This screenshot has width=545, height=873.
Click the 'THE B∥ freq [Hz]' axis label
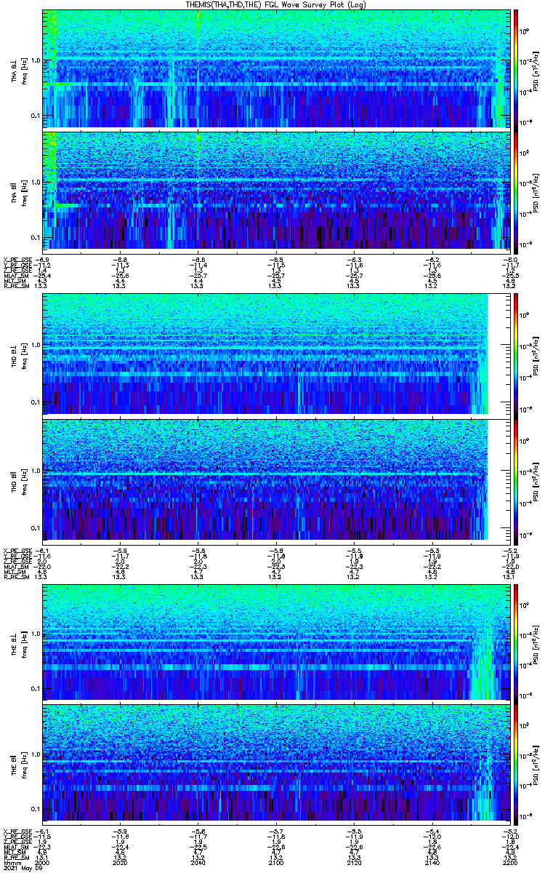(19, 764)
